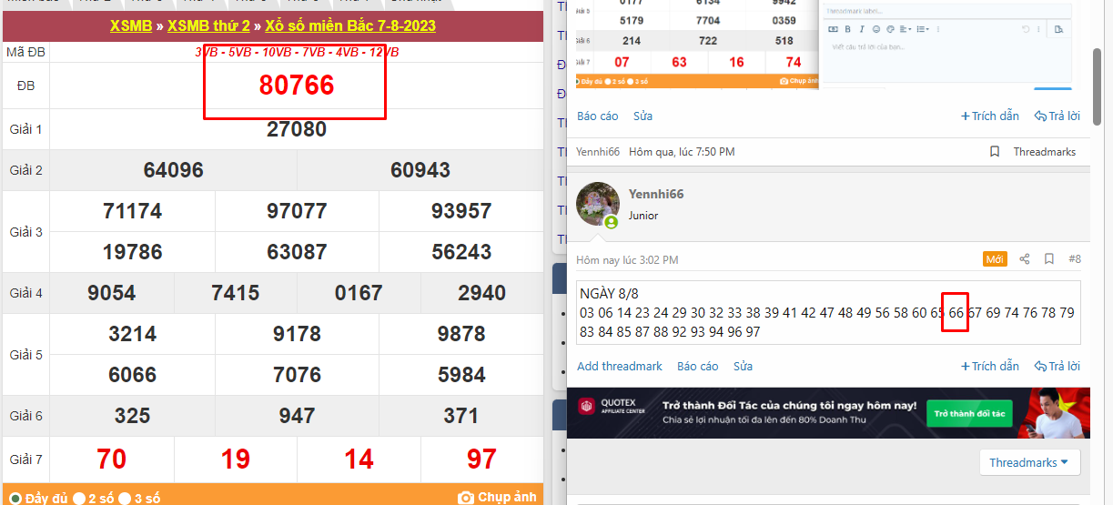Click Giải 2 number 60943
The width and height of the screenshot is (1113, 505).
pos(420,170)
